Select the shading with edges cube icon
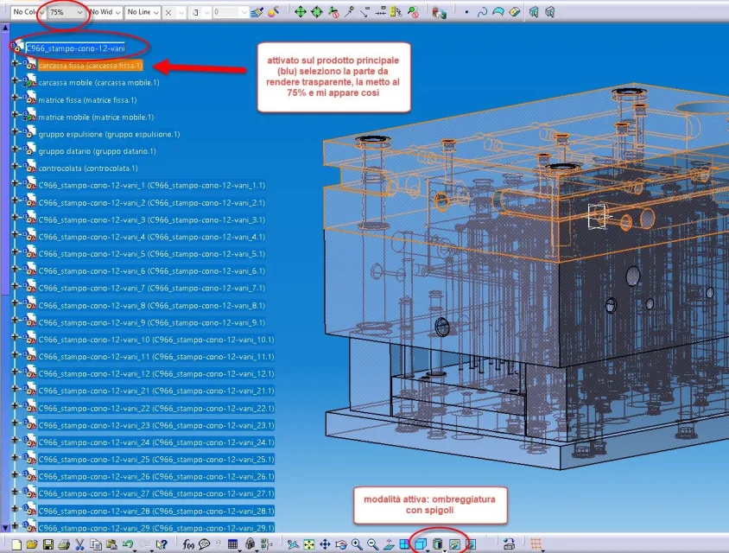Screen dimensions: 729x553 pos(421,544)
